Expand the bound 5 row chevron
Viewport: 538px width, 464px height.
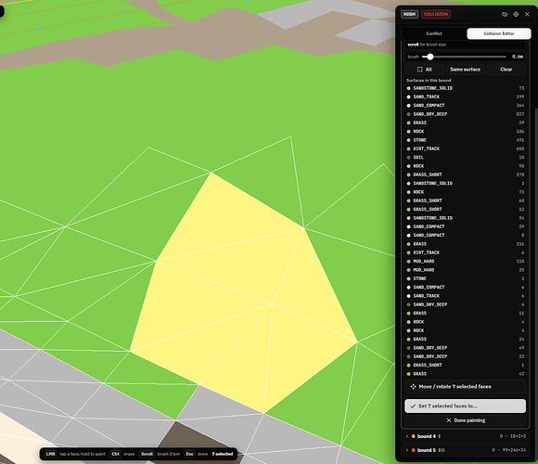[407, 450]
